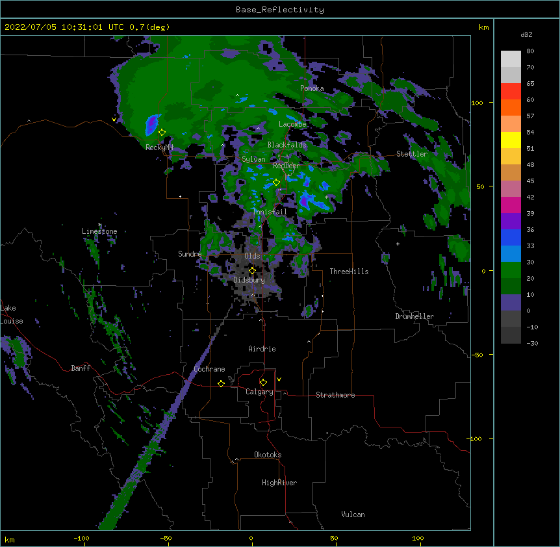
Task: Click the Okotoks city label
Action: click(x=268, y=455)
